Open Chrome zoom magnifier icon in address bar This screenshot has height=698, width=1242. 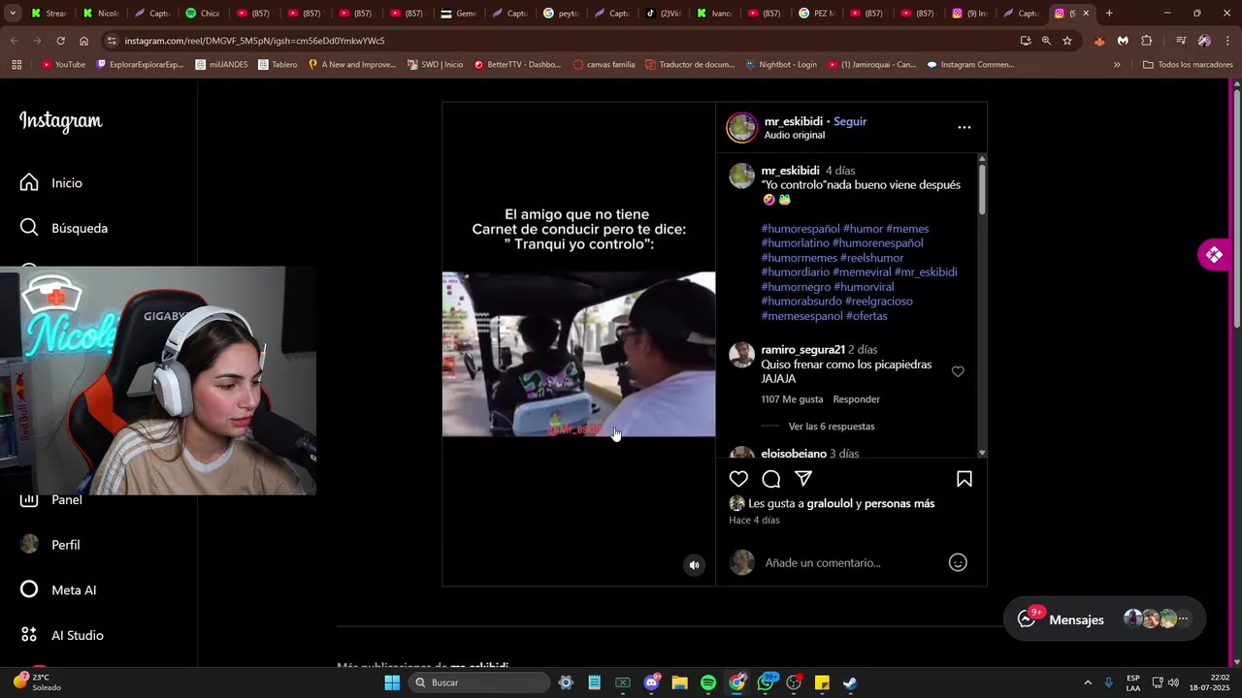[x=1046, y=41]
